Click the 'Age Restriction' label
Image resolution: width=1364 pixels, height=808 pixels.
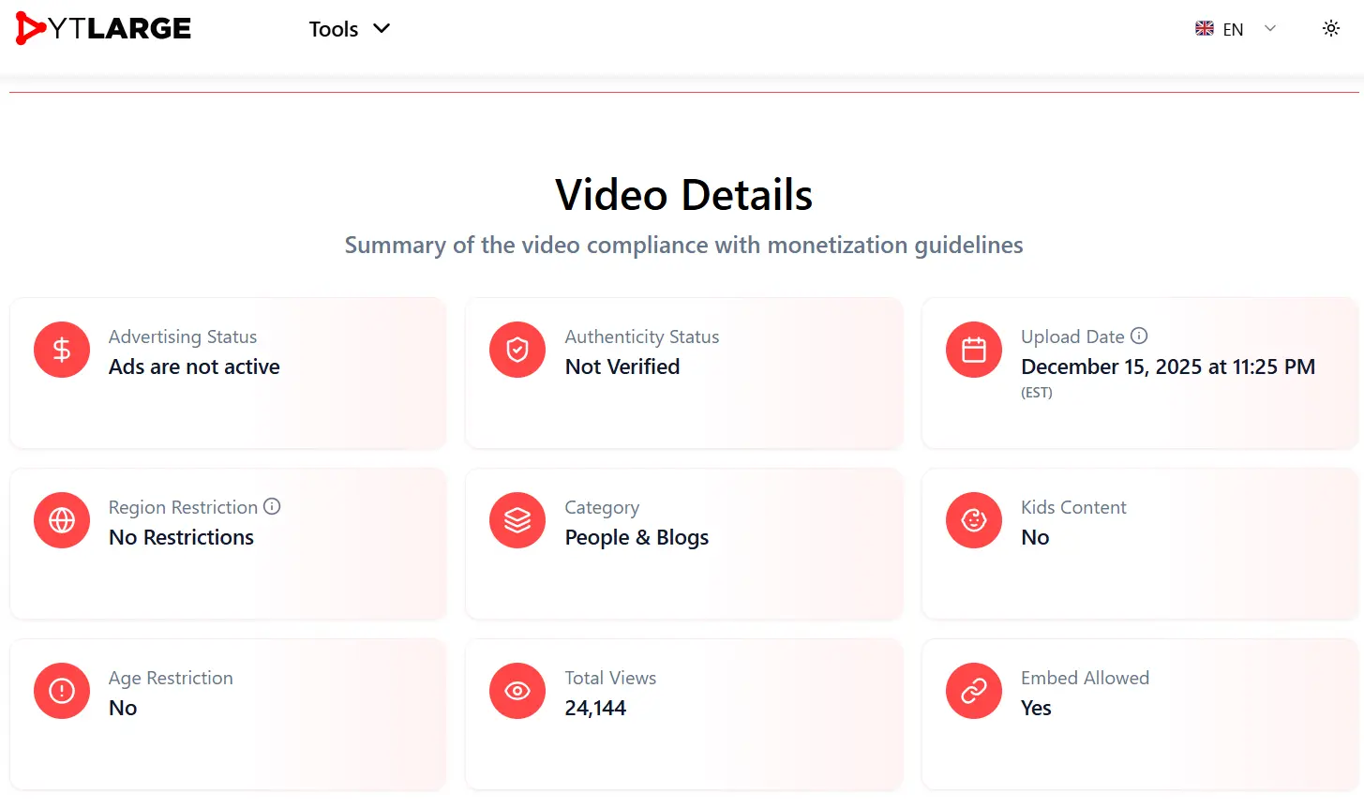(171, 678)
